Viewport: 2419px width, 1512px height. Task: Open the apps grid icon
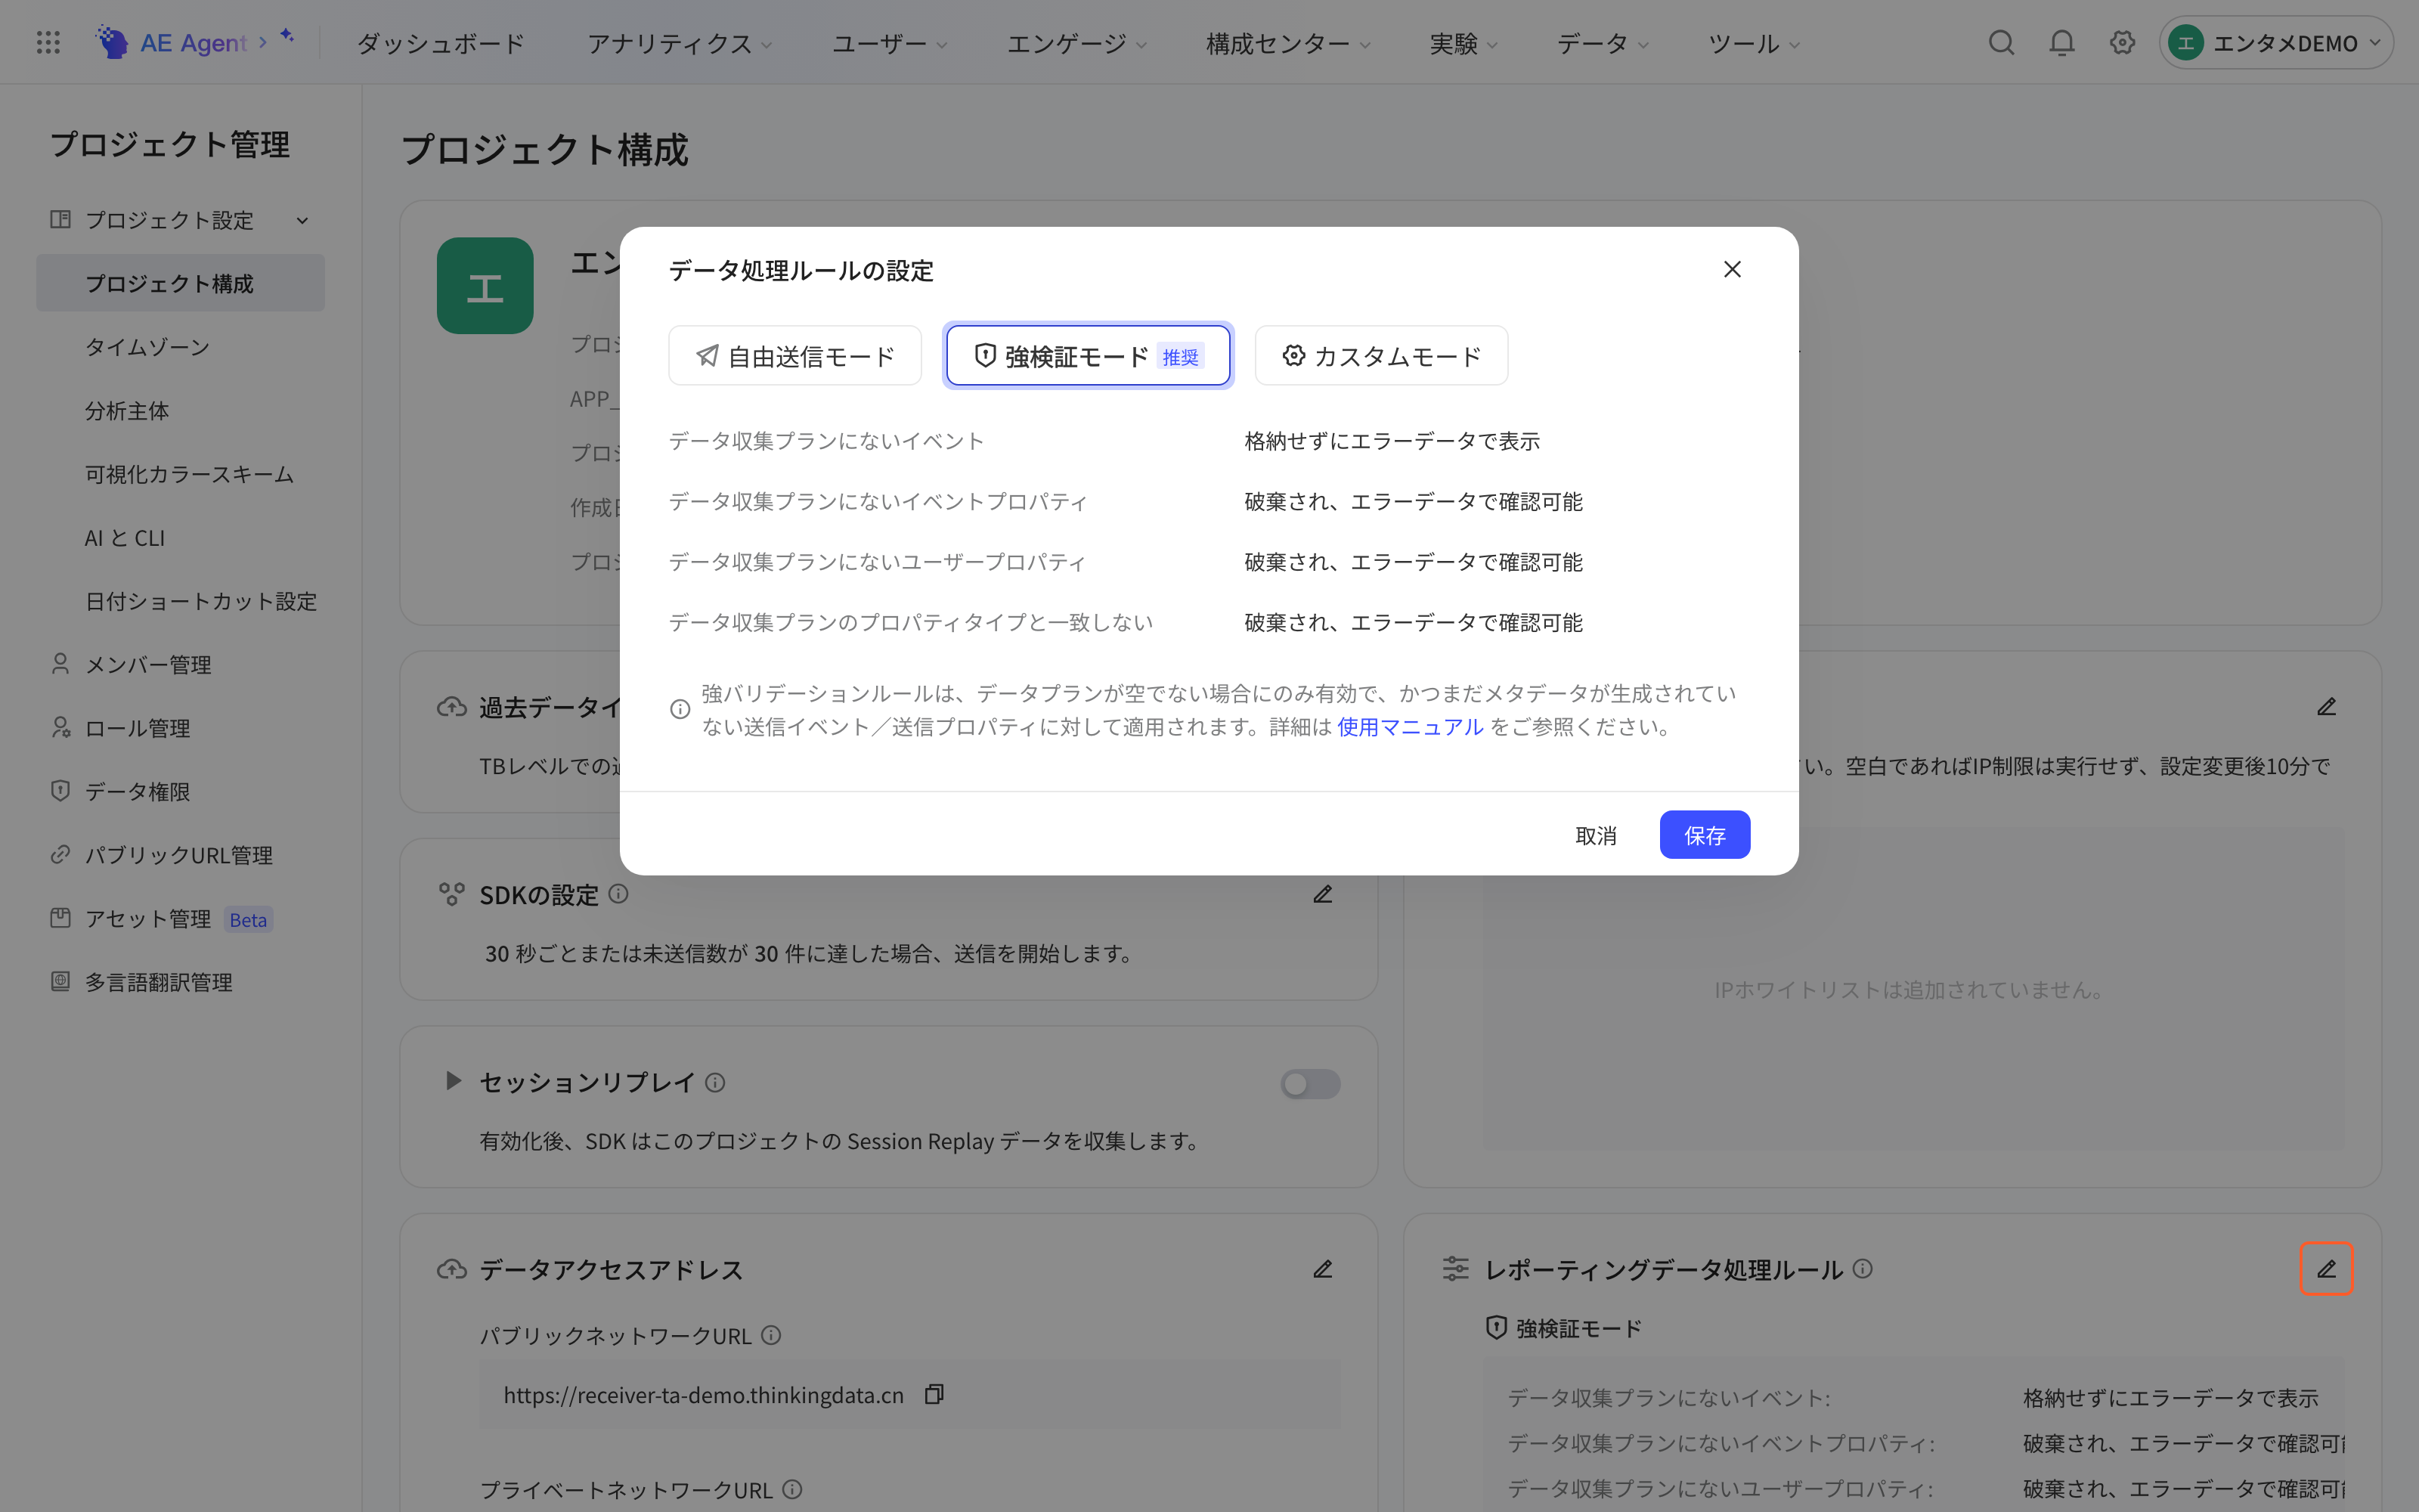point(48,42)
